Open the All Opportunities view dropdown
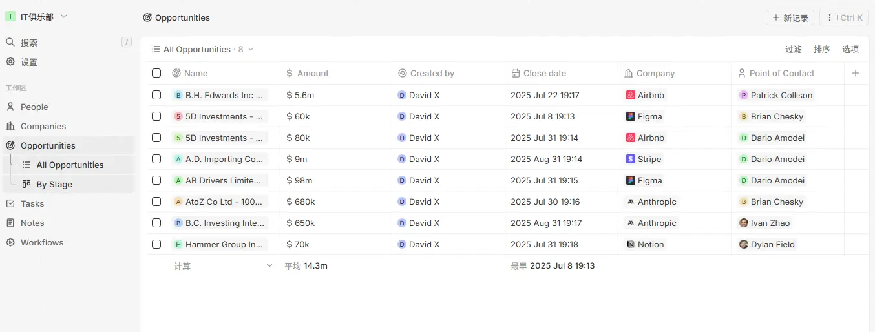Image resolution: width=875 pixels, height=332 pixels. click(251, 50)
